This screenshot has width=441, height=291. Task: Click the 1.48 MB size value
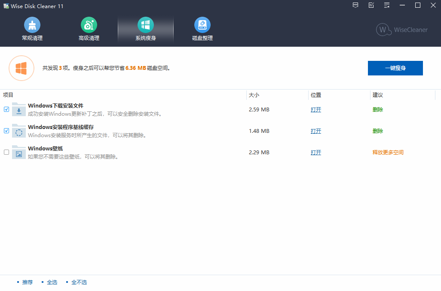tap(259, 131)
